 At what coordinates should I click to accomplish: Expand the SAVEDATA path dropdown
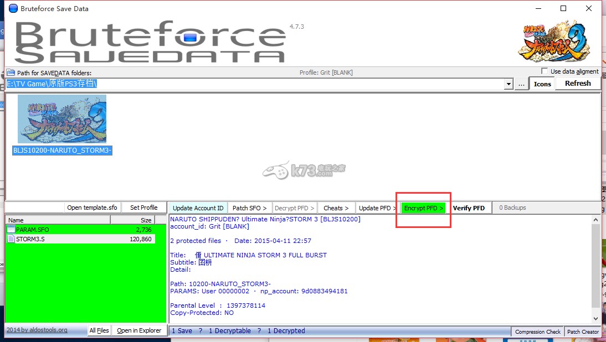click(x=509, y=84)
